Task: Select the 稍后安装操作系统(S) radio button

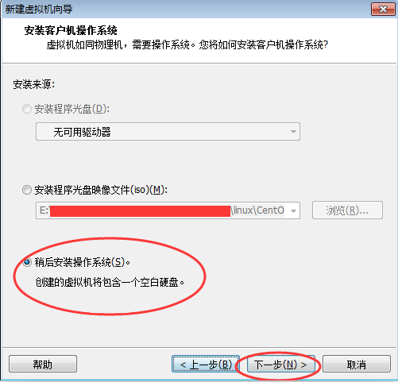Action: (27, 262)
